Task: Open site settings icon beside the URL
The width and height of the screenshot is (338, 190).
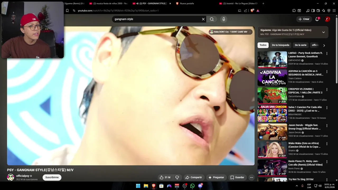Action: click(x=74, y=11)
